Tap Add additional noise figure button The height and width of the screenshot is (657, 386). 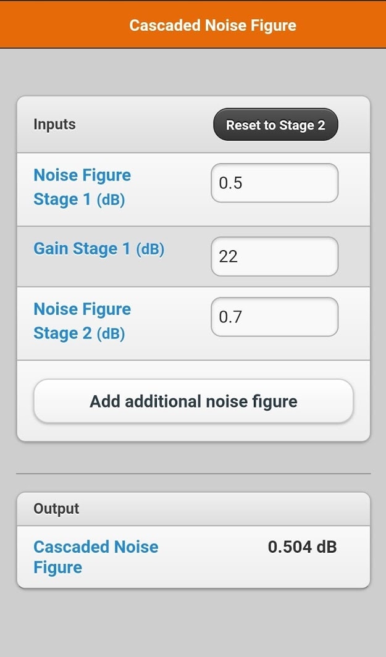coord(193,401)
